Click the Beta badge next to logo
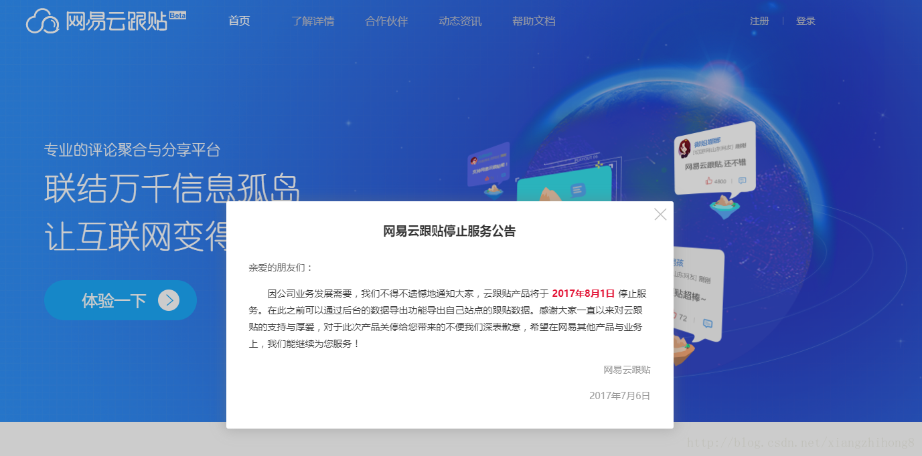Image resolution: width=922 pixels, height=456 pixels. (177, 15)
